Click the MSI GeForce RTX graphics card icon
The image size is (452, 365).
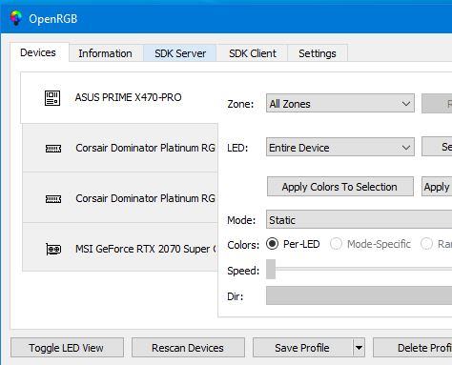click(x=53, y=249)
